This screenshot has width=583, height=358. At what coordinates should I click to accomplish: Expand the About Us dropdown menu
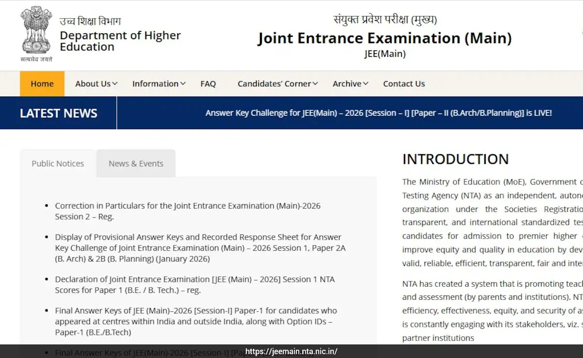click(96, 83)
